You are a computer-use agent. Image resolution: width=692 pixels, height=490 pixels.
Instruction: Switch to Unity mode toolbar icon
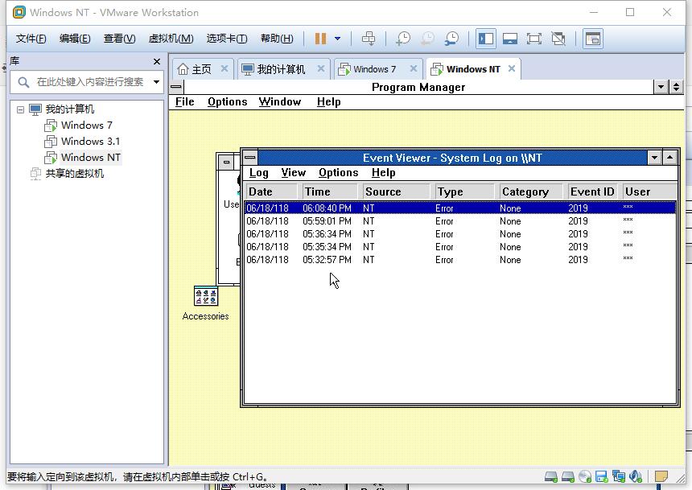[558, 39]
